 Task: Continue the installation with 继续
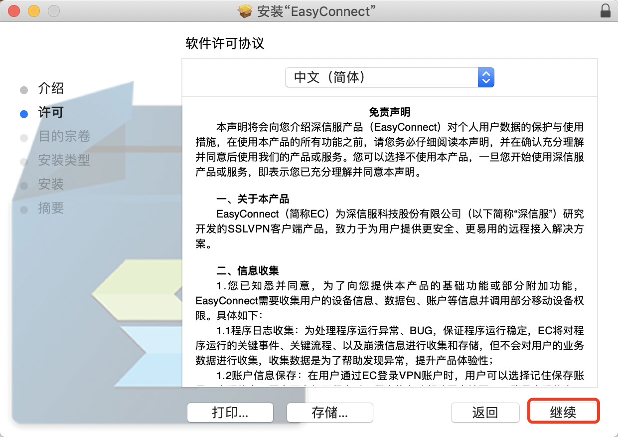click(x=563, y=413)
